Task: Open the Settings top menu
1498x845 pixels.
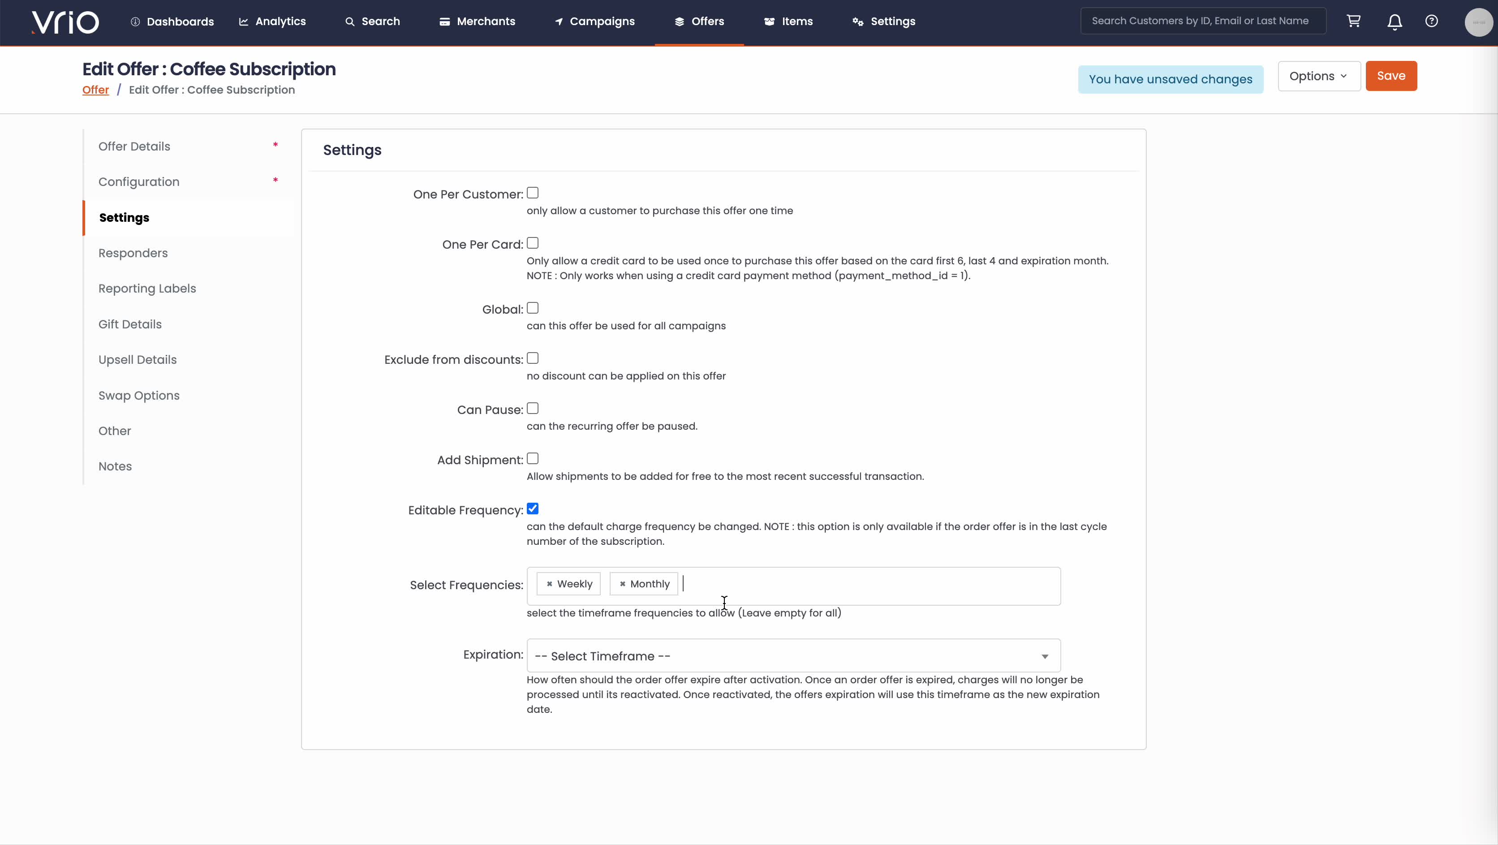Action: (884, 22)
